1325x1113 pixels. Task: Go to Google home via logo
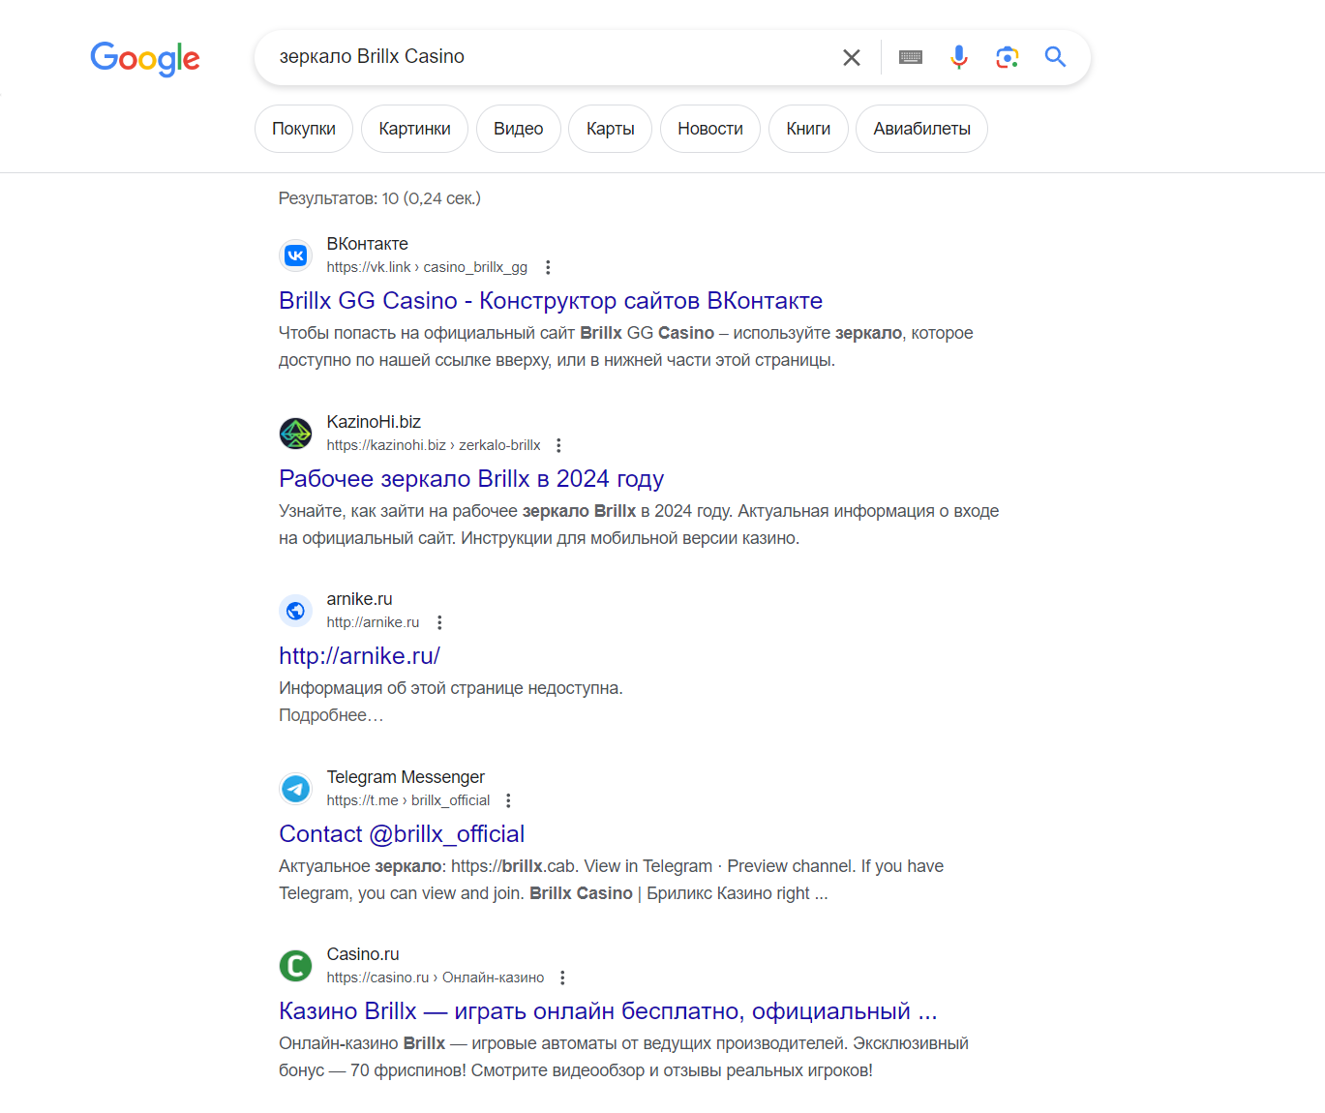pos(145,58)
